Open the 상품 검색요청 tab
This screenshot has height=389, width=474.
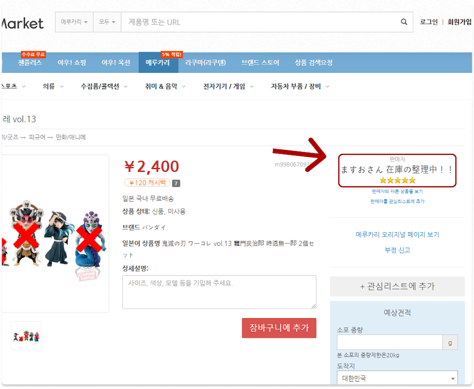tap(313, 63)
